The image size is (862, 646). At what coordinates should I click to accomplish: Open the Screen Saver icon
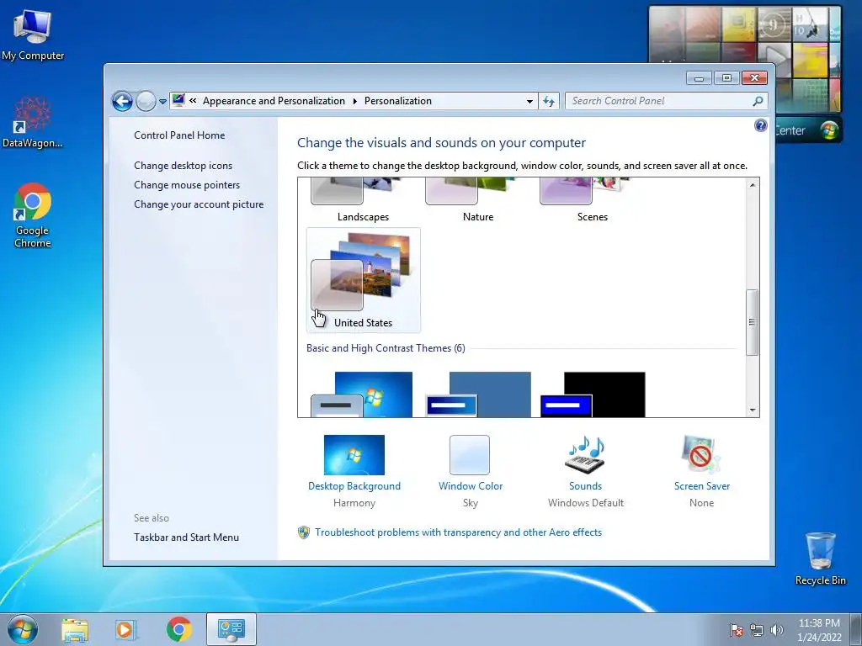(700, 455)
